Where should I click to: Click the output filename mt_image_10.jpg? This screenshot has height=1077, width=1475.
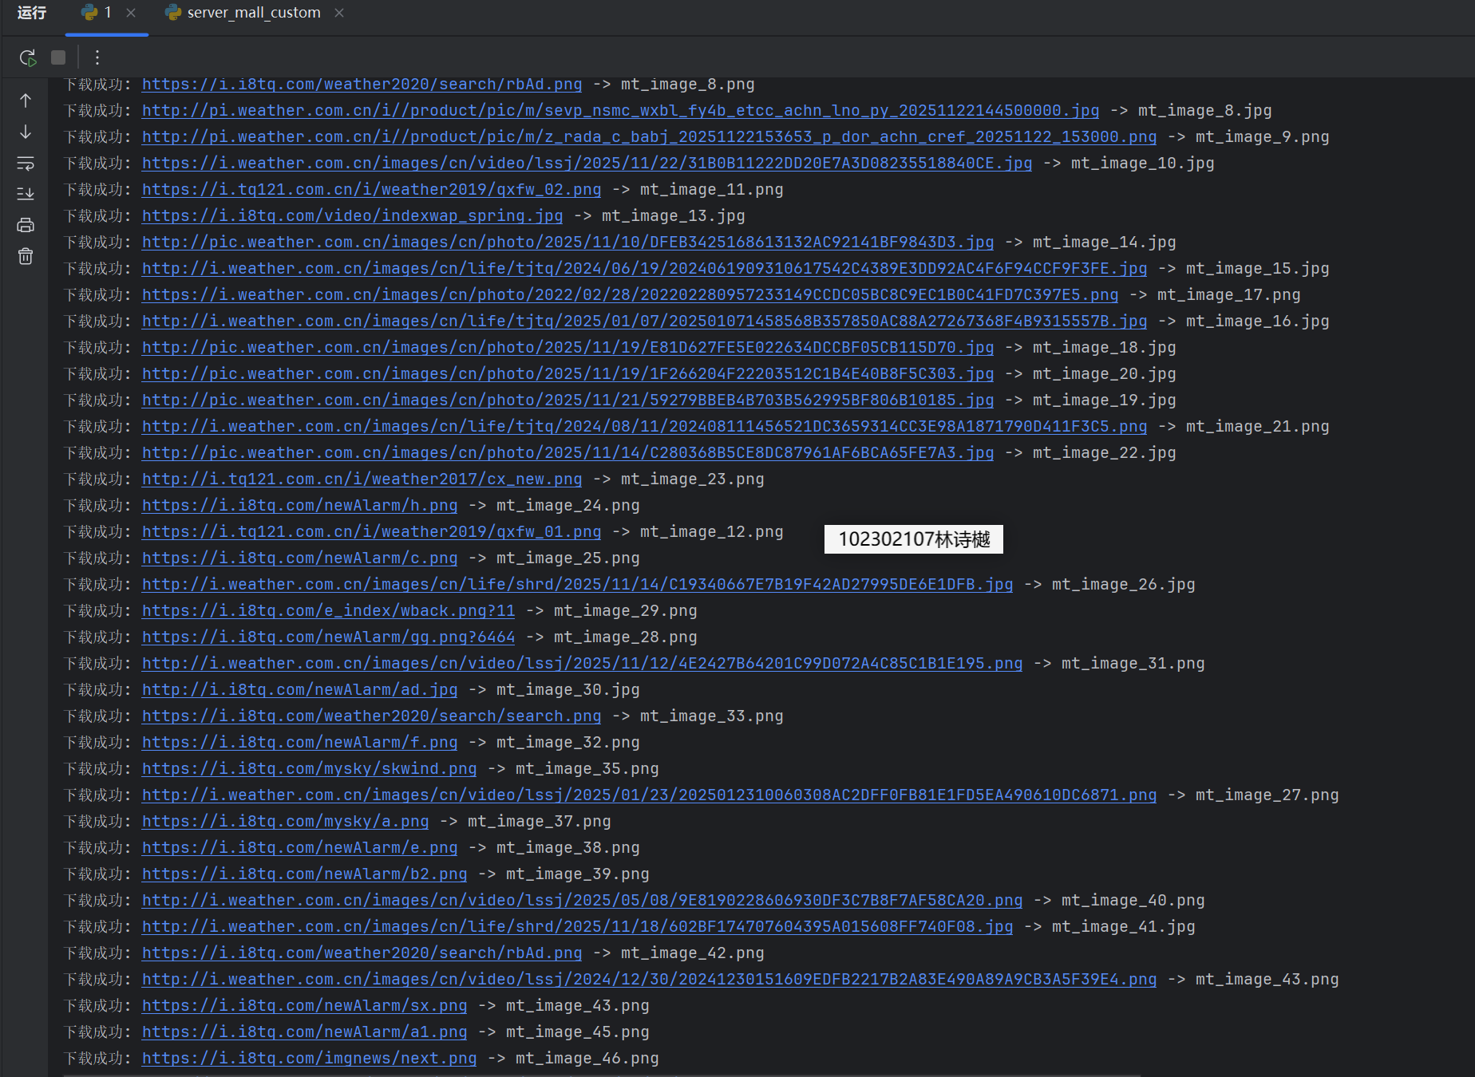pyautogui.click(x=1142, y=164)
